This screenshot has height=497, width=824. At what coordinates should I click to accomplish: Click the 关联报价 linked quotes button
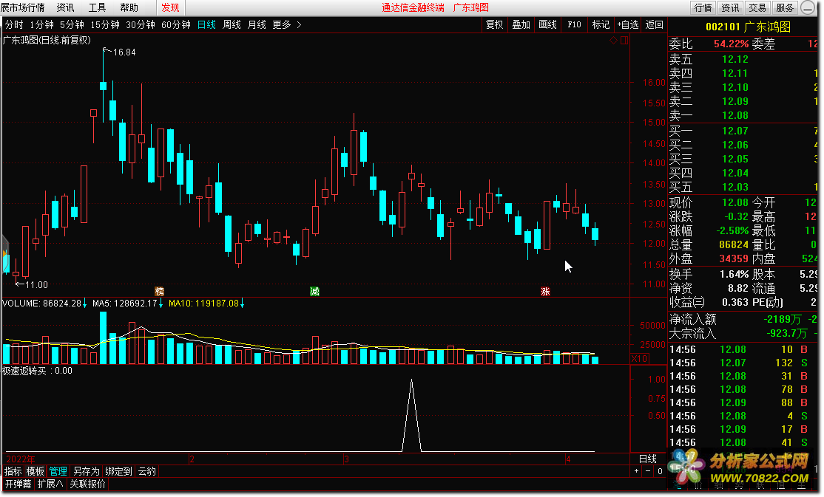(x=88, y=484)
